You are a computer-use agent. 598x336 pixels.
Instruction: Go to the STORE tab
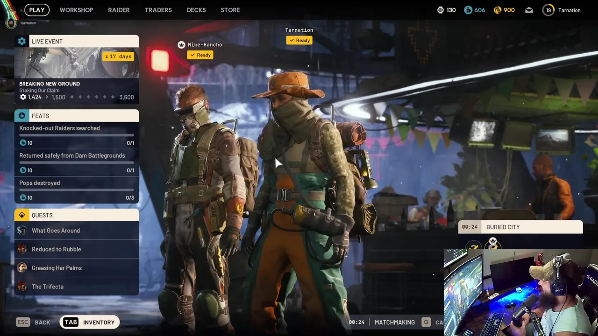pyautogui.click(x=230, y=10)
